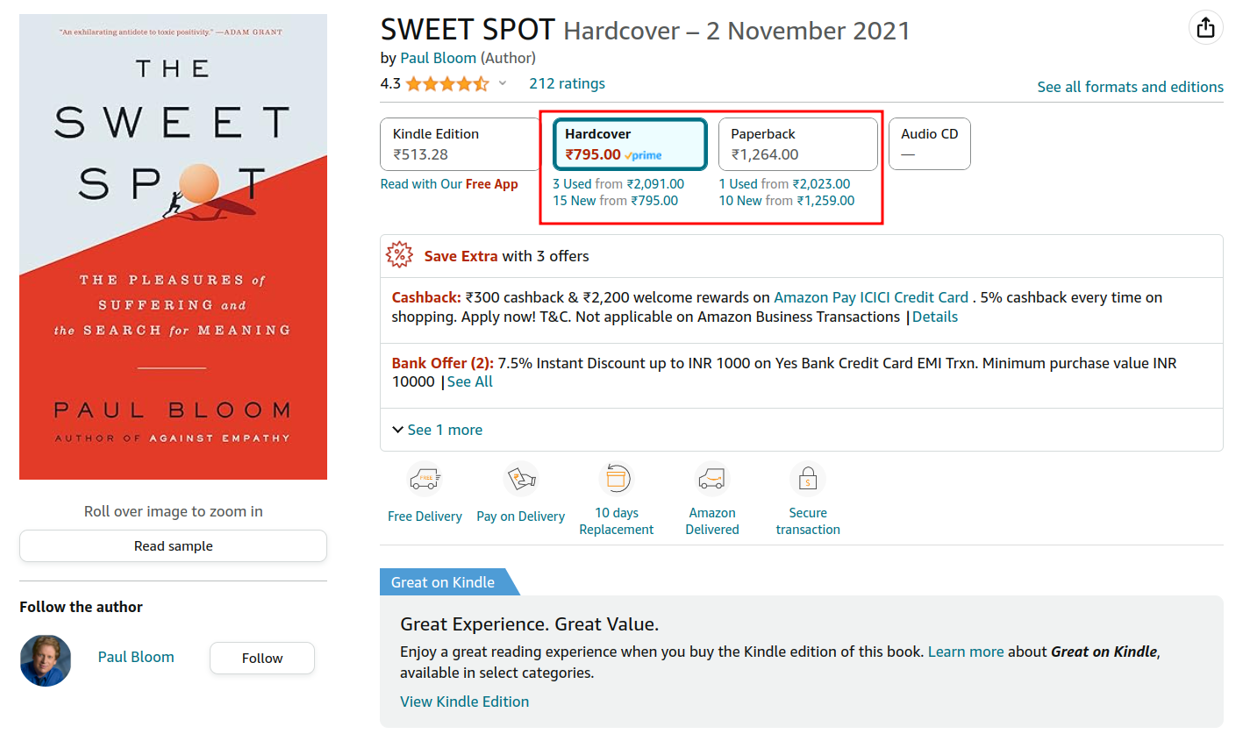
Task: Click the 10 days Replacement icon
Action: 616,478
